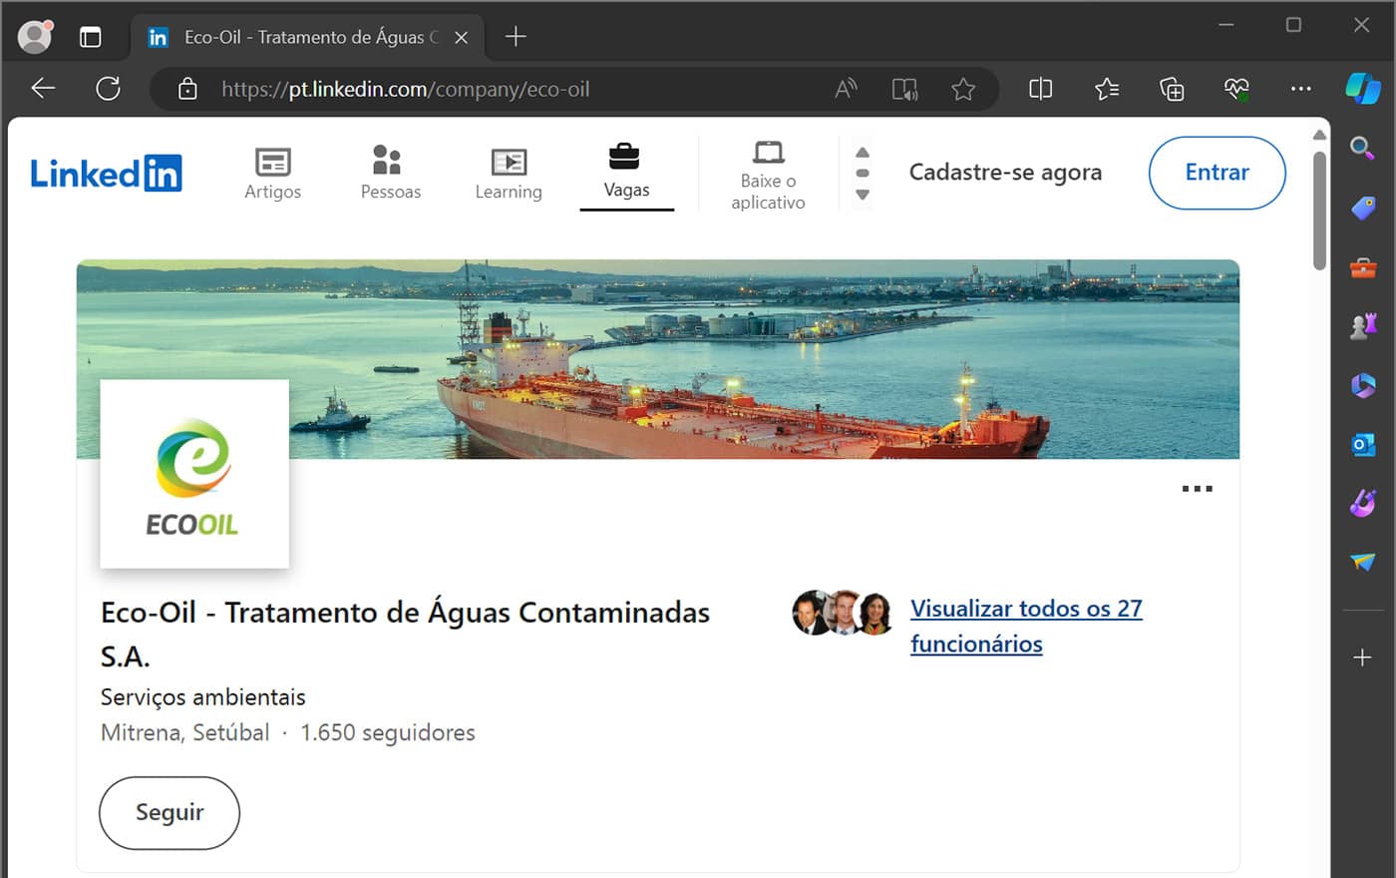Click the browser address bar
This screenshot has width=1396, height=878.
click(x=499, y=90)
